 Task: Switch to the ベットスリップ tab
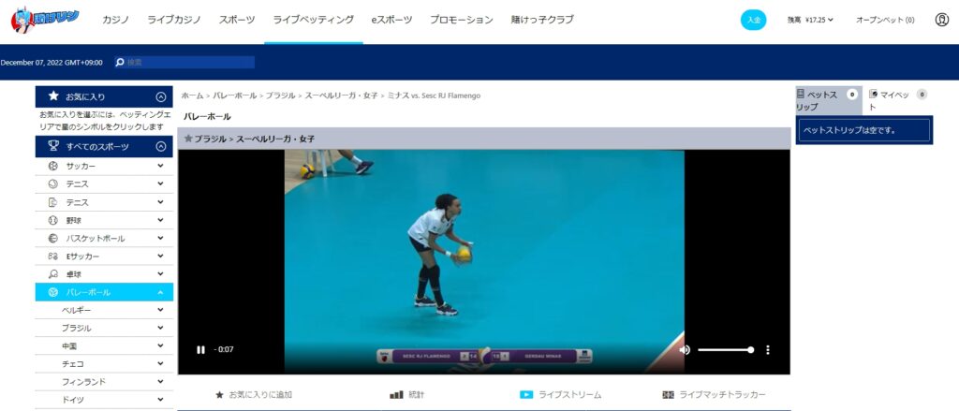[x=828, y=100]
